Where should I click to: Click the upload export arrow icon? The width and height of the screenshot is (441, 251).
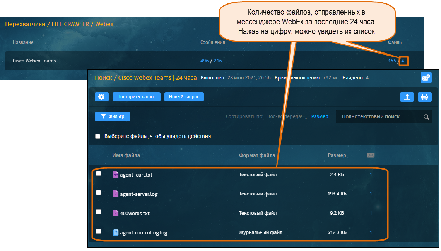coord(407,97)
